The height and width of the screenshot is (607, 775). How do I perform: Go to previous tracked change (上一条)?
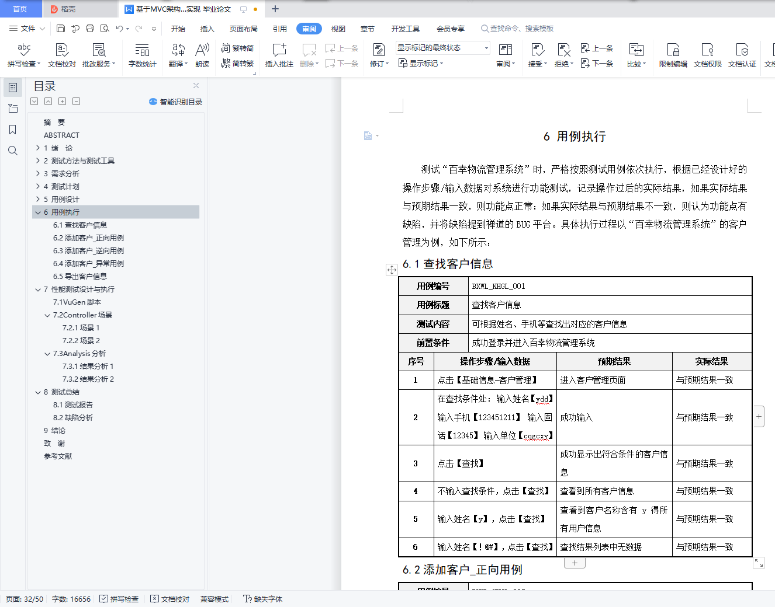click(597, 48)
